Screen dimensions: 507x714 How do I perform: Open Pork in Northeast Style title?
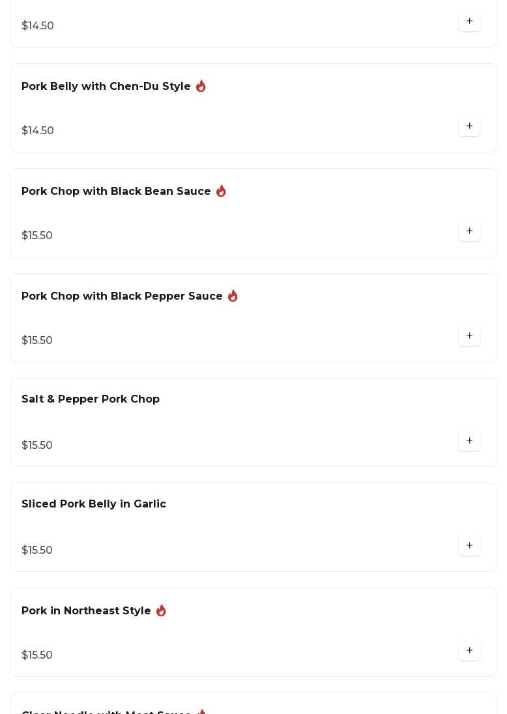86,611
